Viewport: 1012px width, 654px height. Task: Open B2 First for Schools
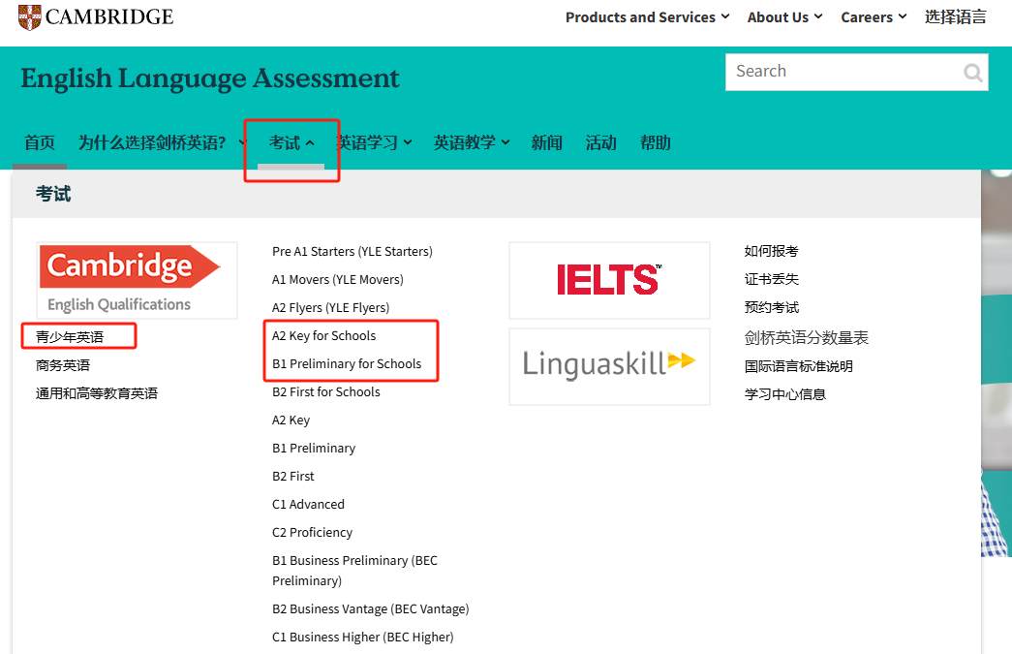coord(326,391)
